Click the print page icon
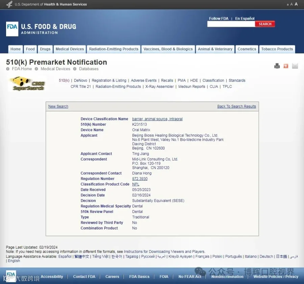 click(x=277, y=66)
